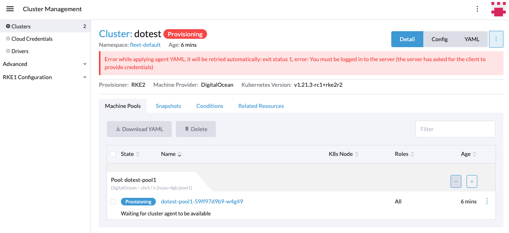Open the three-dot menu in the top bar

(x=477, y=9)
